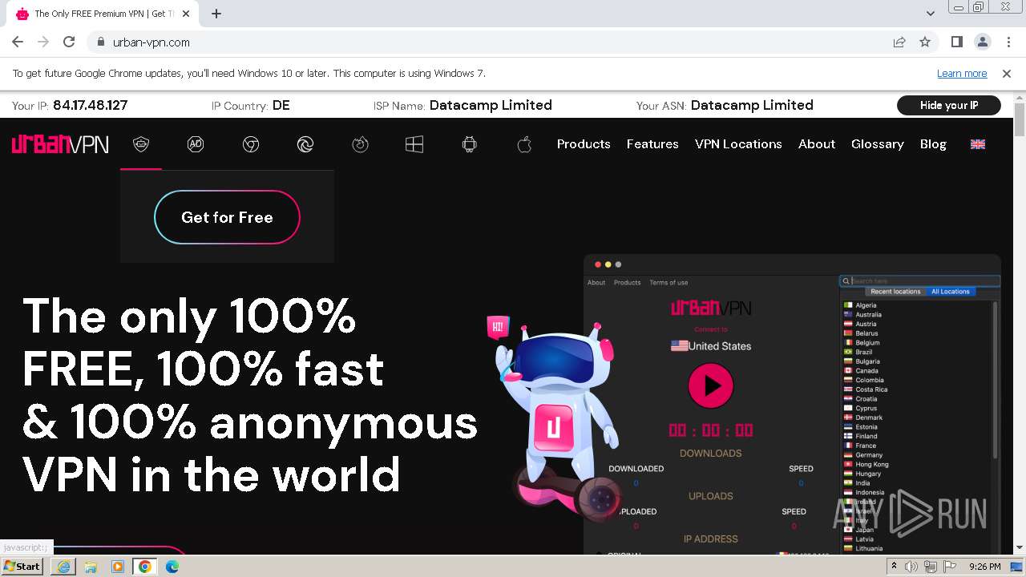Open the Urban VPN logo home link
This screenshot has width=1026, height=577.
tap(60, 144)
